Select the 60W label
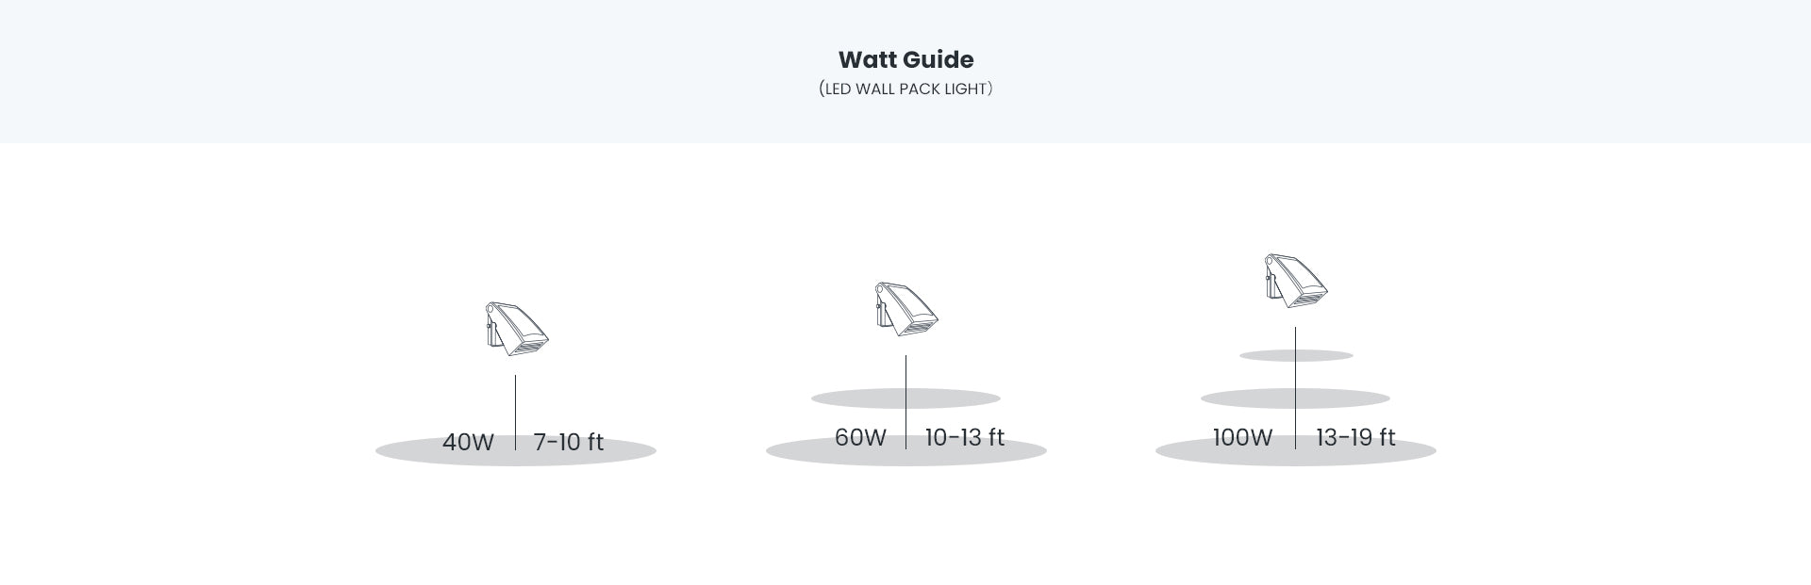Viewport: 1811px width, 585px height. coord(860,437)
